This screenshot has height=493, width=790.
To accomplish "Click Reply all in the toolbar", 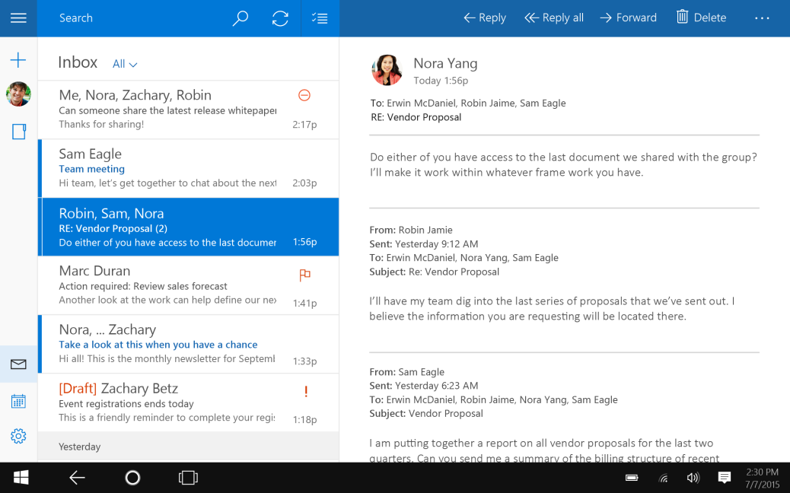I will 554,18.
